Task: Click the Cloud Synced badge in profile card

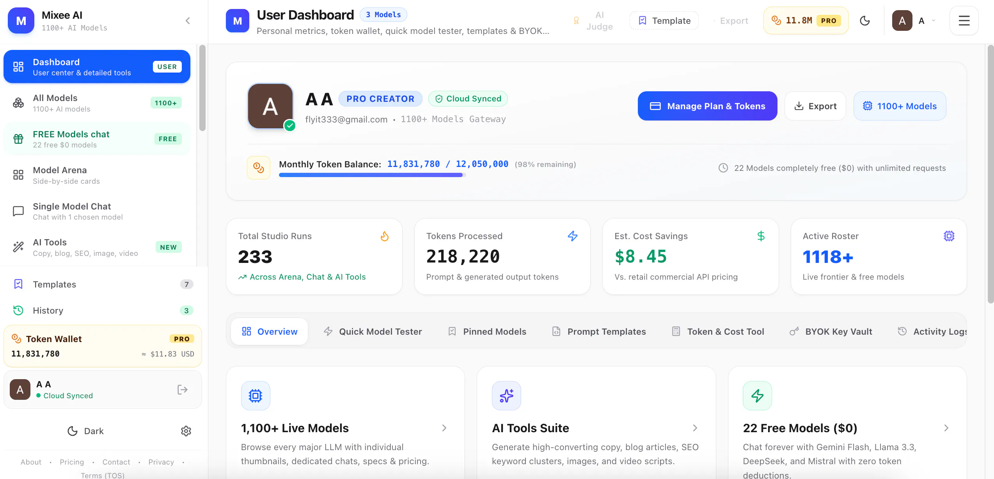Action: pos(468,99)
